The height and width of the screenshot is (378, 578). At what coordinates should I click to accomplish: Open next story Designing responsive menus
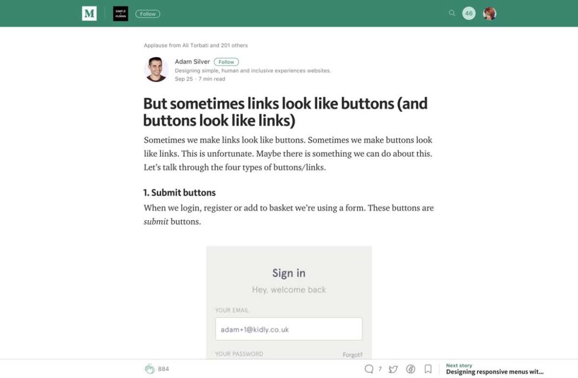click(495, 371)
